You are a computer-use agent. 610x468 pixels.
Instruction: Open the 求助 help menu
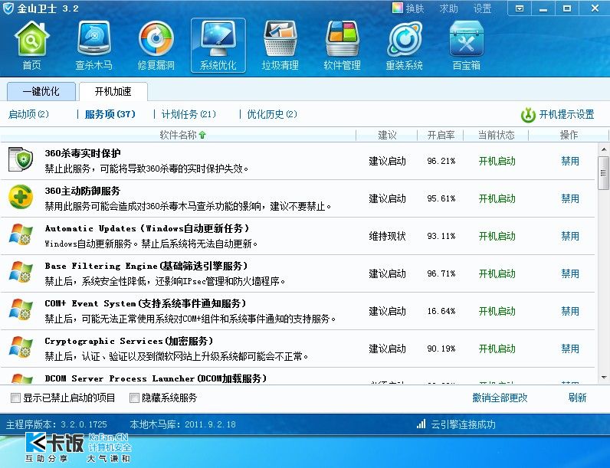click(448, 8)
